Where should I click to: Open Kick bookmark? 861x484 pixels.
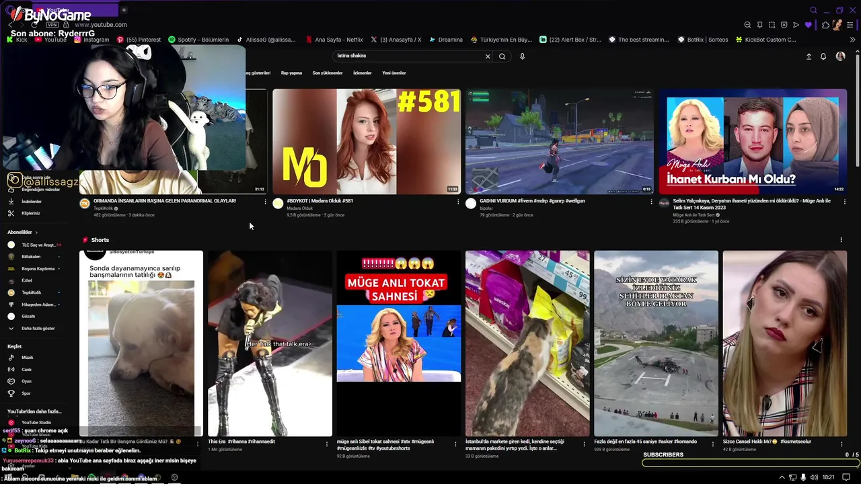click(x=17, y=40)
